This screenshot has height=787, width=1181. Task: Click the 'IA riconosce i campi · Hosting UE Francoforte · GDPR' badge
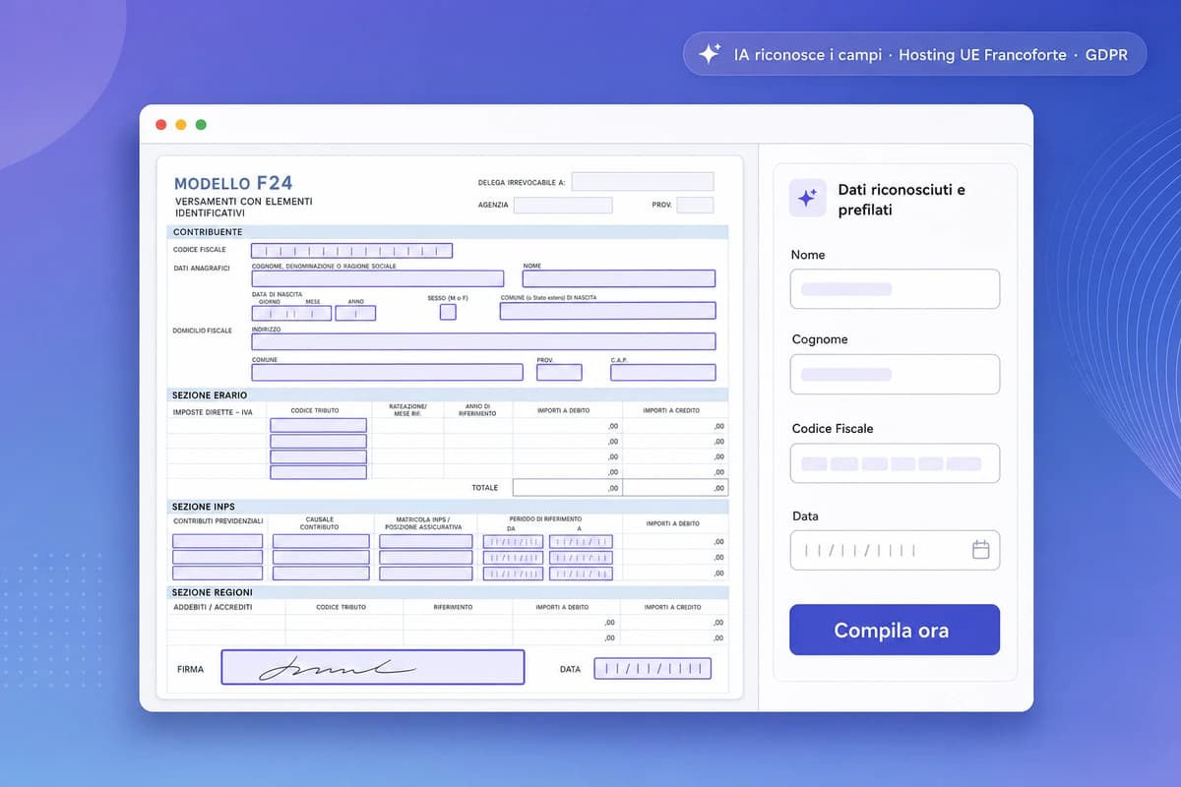(914, 54)
